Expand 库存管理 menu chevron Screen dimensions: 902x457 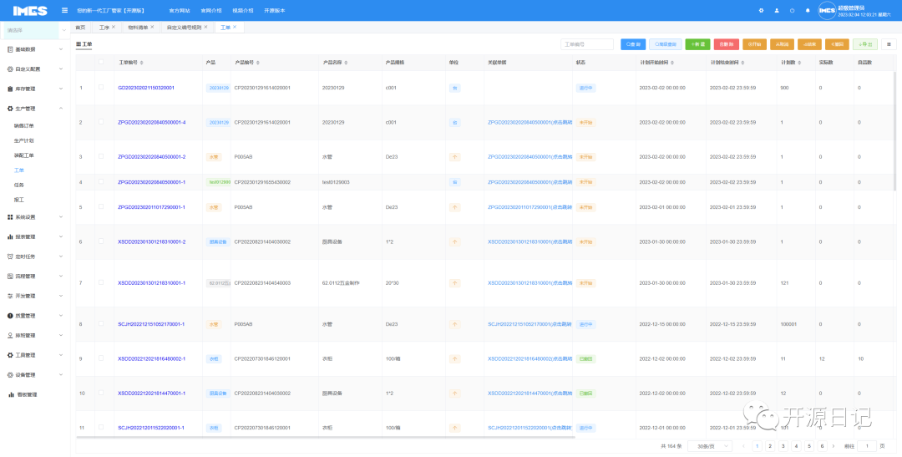tap(61, 89)
